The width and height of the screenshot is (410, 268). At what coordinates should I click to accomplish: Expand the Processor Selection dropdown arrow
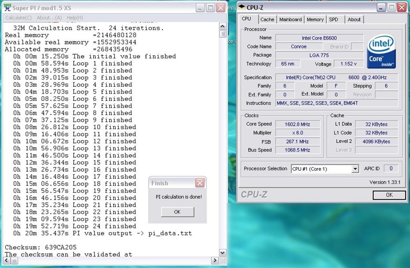click(355, 169)
